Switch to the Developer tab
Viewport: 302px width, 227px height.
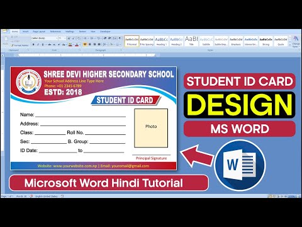click(105, 32)
